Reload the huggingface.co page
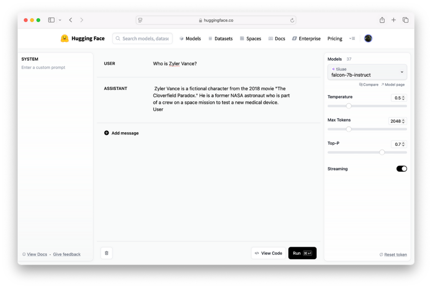 tap(292, 20)
